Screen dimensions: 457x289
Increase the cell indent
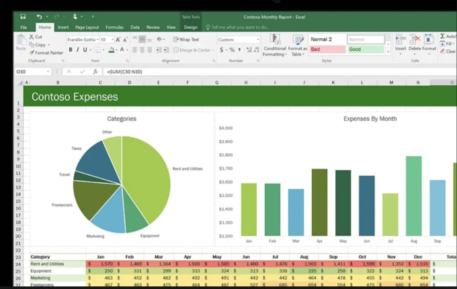click(x=166, y=50)
